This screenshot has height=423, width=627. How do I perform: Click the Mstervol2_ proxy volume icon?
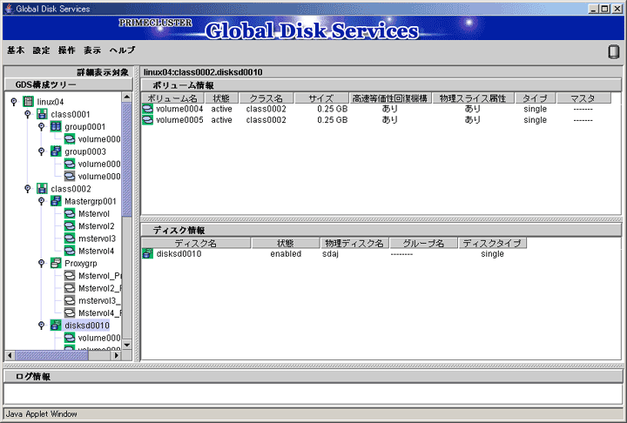click(x=70, y=287)
